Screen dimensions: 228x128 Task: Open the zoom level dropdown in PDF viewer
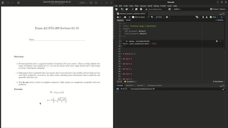(x=83, y=2)
